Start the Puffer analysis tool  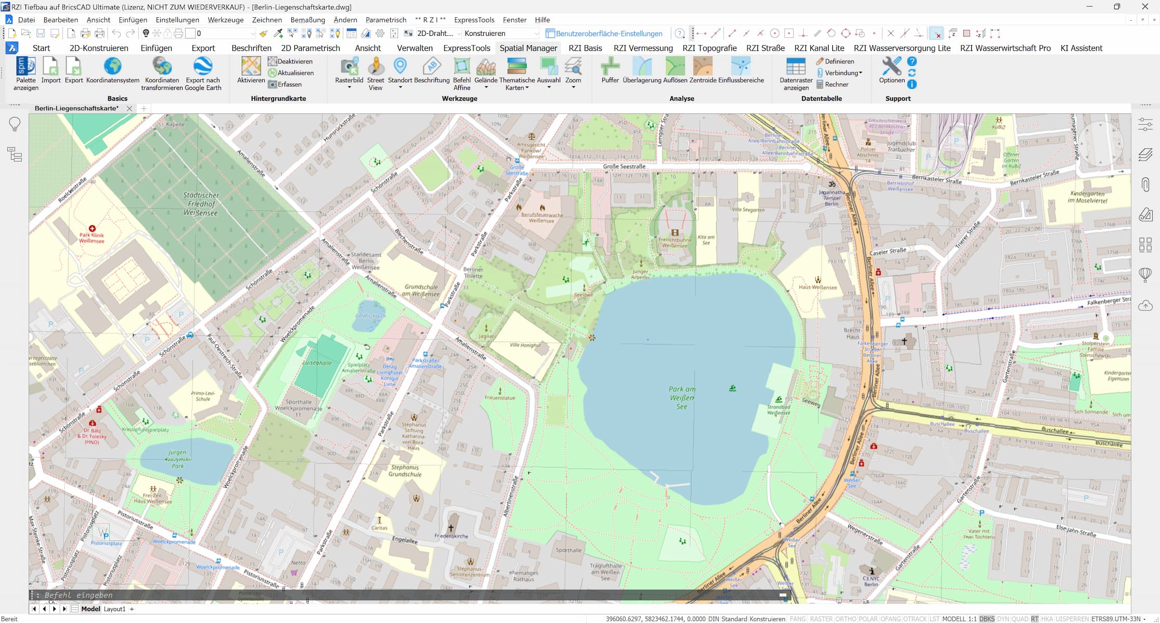pyautogui.click(x=610, y=70)
